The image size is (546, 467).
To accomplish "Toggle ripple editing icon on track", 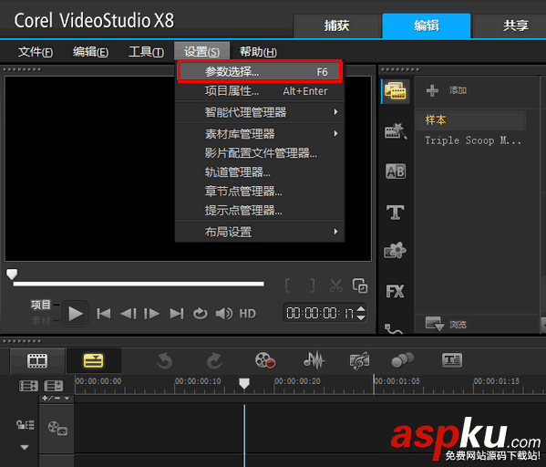I will [26, 424].
